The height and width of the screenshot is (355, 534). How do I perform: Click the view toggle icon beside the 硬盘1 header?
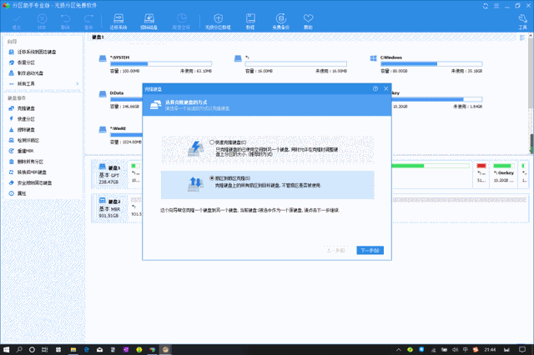522,37
